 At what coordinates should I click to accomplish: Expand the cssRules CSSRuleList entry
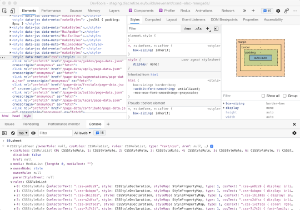(x=11, y=151)
